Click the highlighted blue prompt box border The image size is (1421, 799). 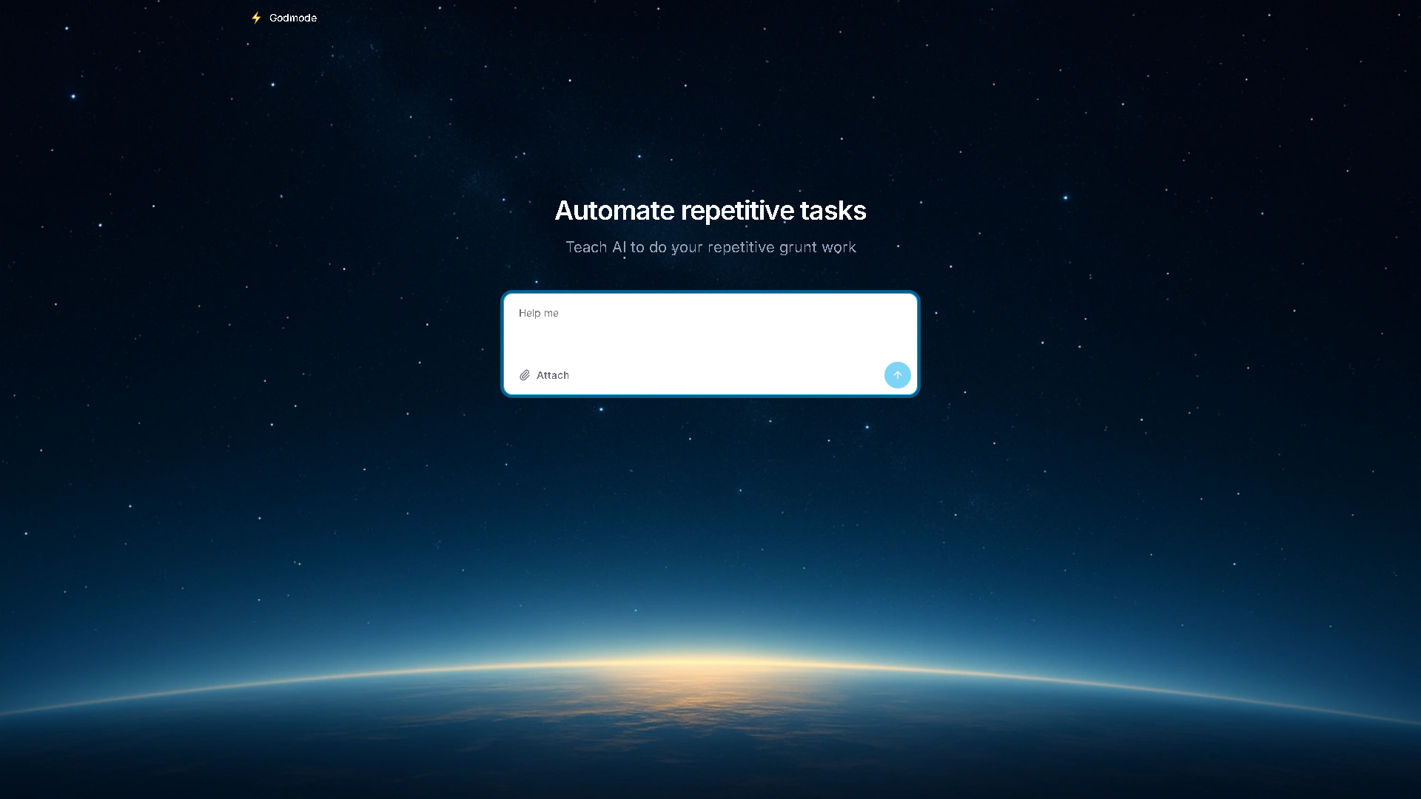pyautogui.click(x=710, y=292)
